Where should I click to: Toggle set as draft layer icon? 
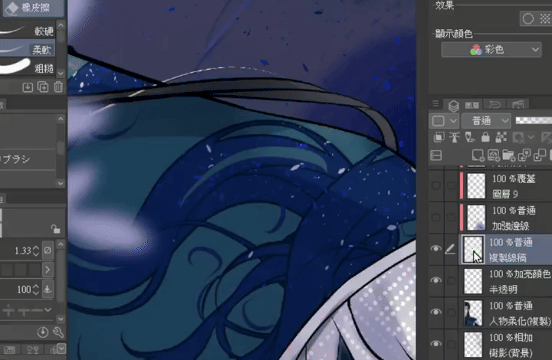click(470, 137)
